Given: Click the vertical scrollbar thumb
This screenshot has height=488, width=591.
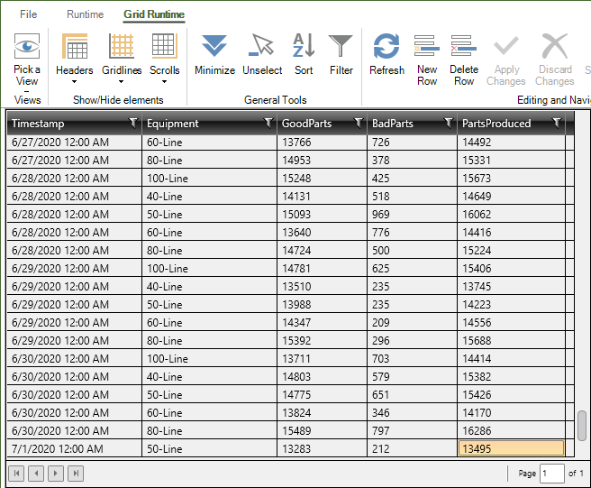Looking at the screenshot, I should (581, 426).
